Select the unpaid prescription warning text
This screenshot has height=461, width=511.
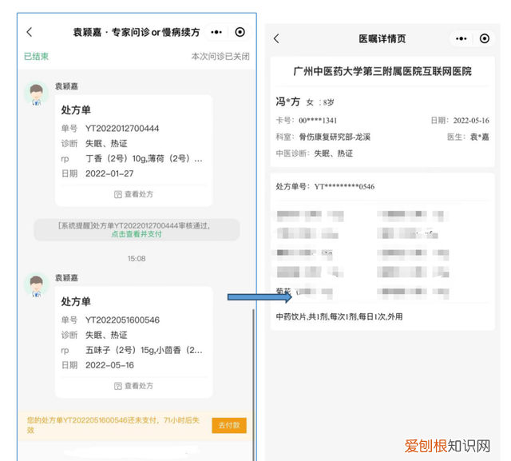(113, 425)
